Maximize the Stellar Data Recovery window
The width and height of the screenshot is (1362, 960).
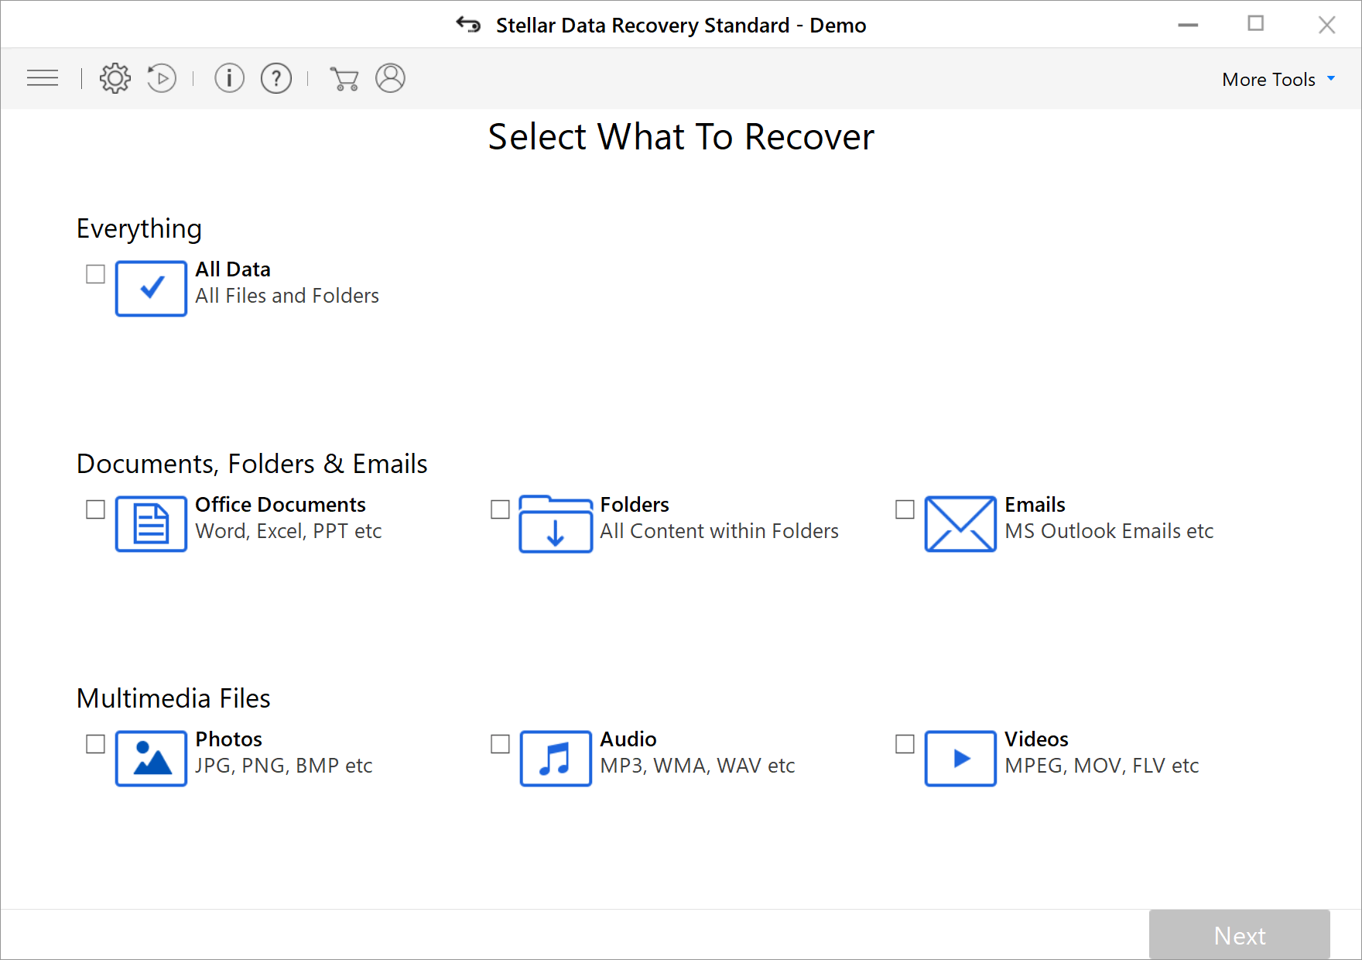click(x=1256, y=24)
